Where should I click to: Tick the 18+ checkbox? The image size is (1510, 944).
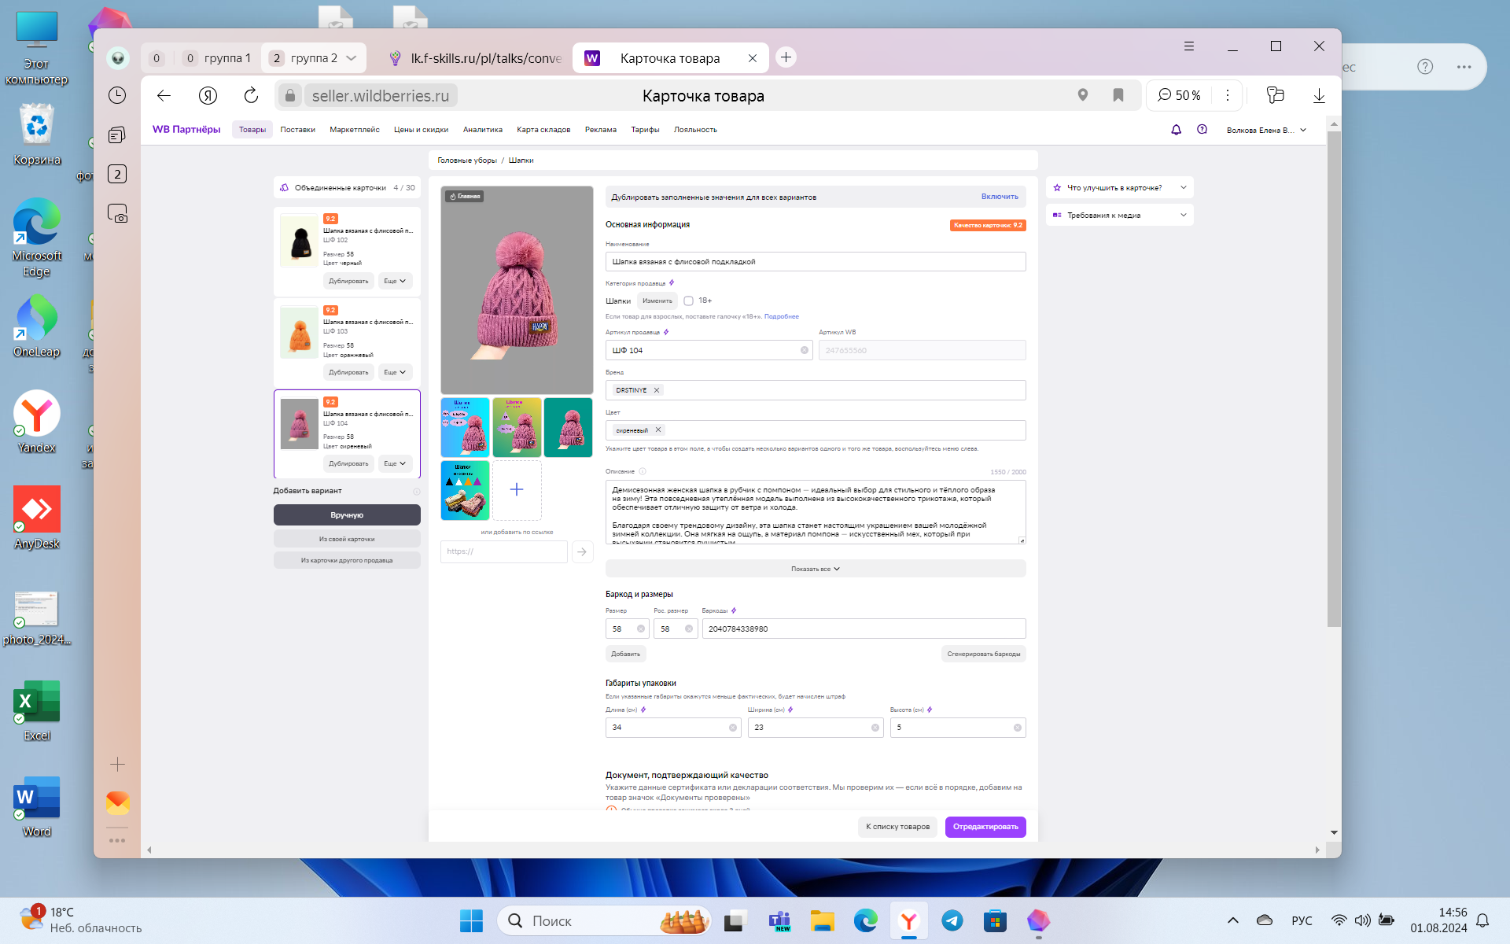click(688, 301)
